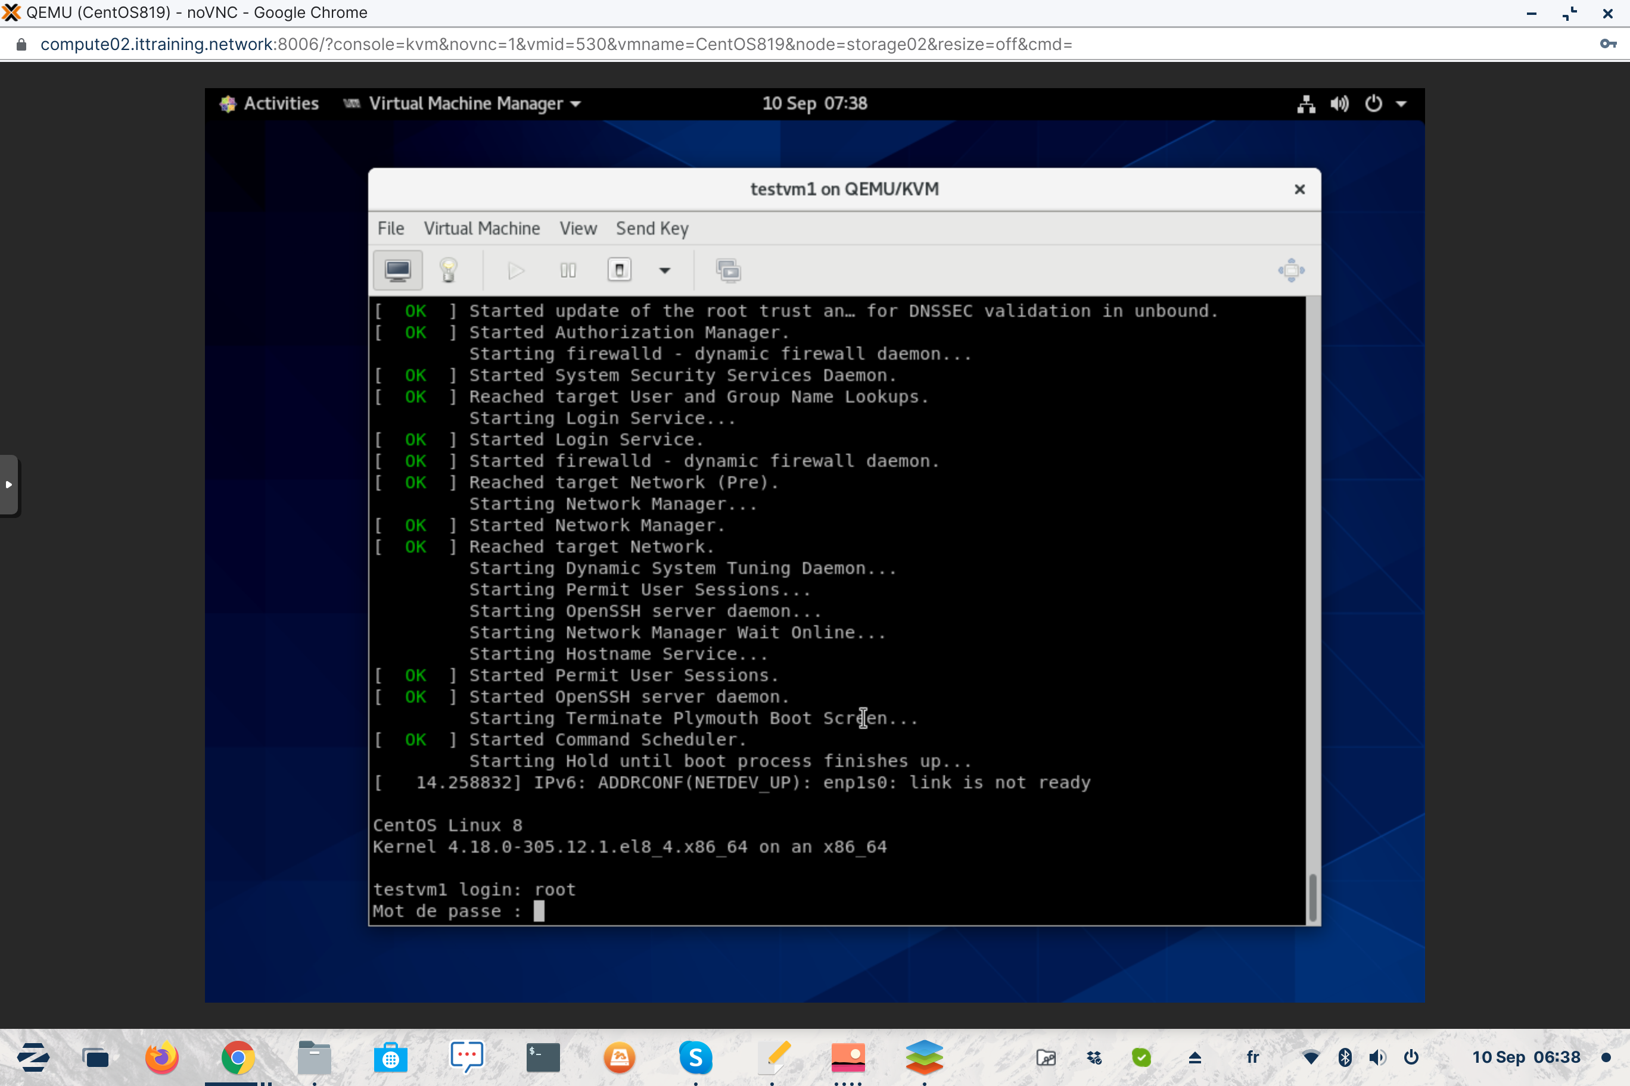Open the manage VM snapshots icon
1630x1086 pixels.
point(729,270)
